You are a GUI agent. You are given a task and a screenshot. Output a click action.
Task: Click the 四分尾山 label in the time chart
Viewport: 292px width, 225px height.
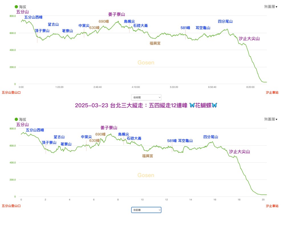(225, 21)
